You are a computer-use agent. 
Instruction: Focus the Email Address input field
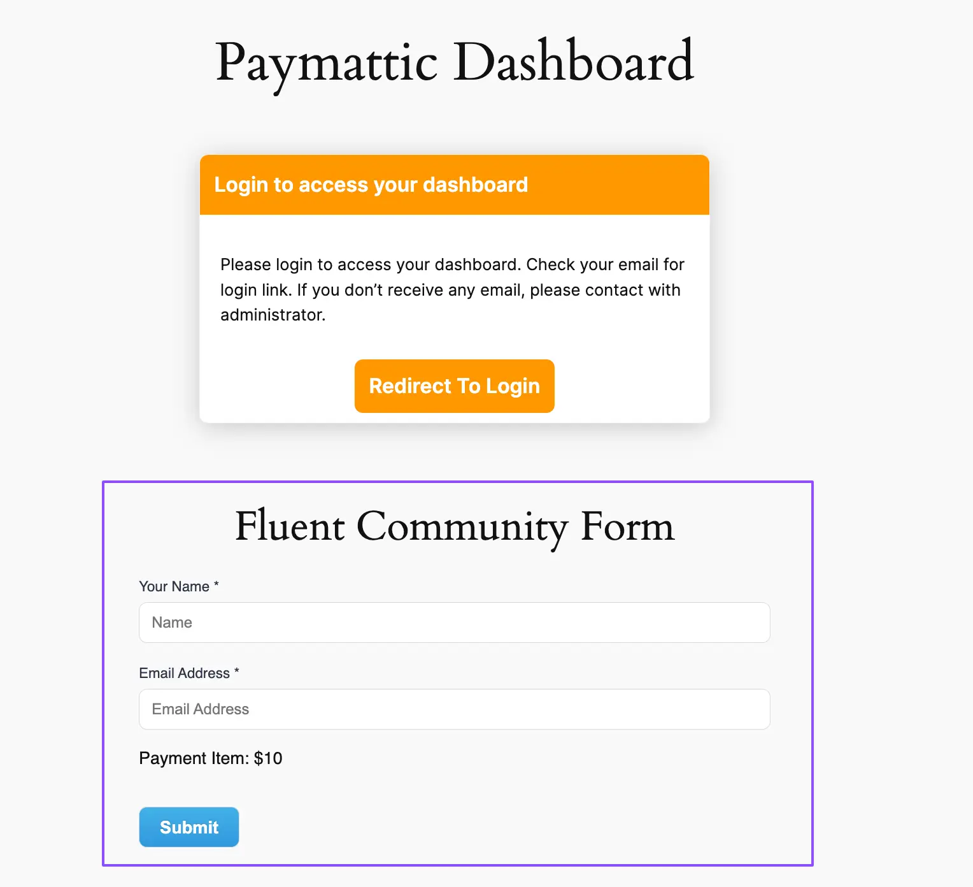pyautogui.click(x=454, y=709)
